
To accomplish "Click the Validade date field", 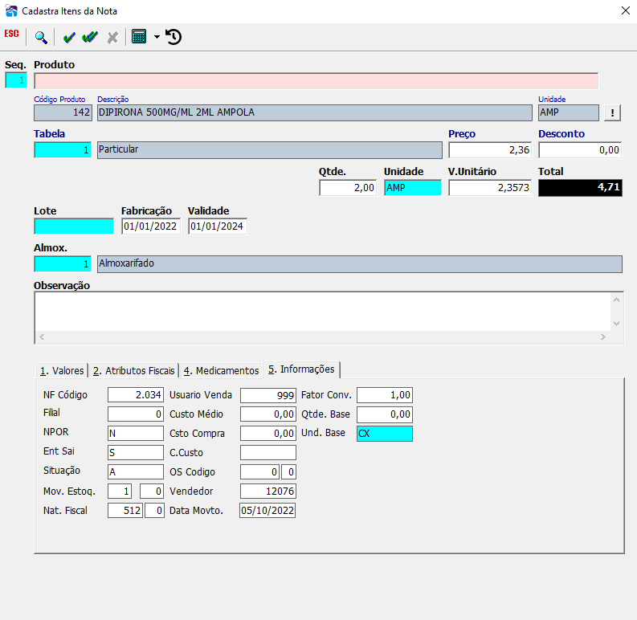I will (218, 226).
